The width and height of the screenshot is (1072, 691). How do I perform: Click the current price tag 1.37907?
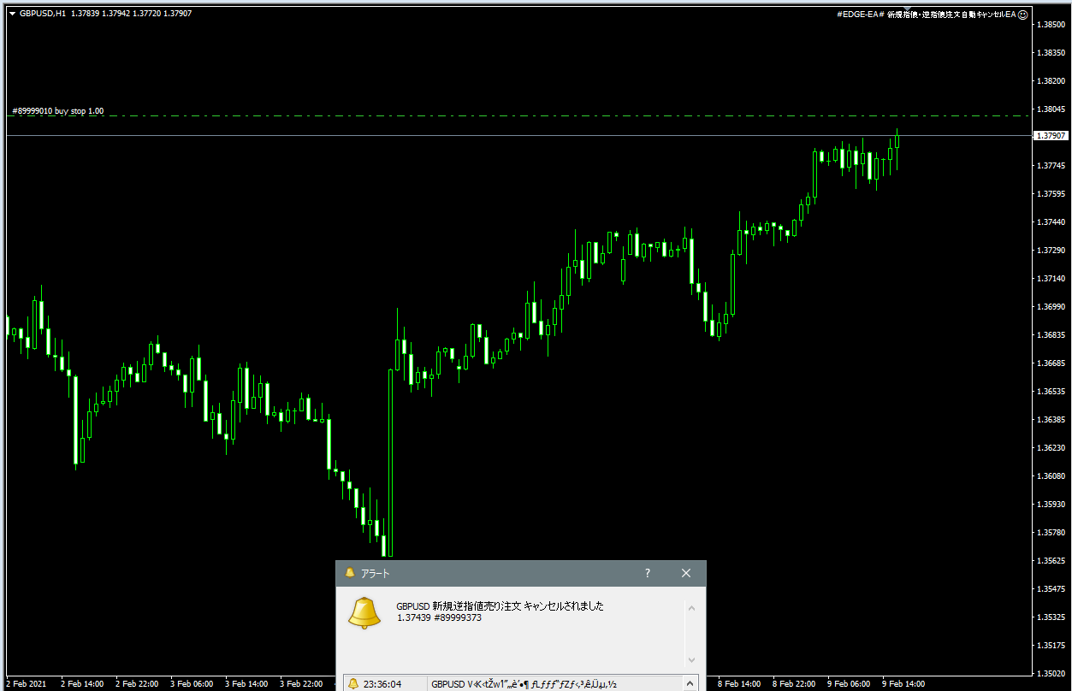(x=1051, y=135)
